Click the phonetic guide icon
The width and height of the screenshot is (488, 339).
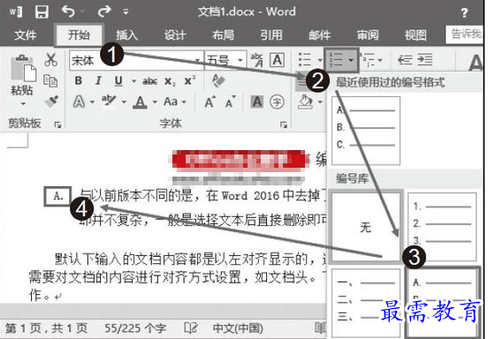pos(256,60)
